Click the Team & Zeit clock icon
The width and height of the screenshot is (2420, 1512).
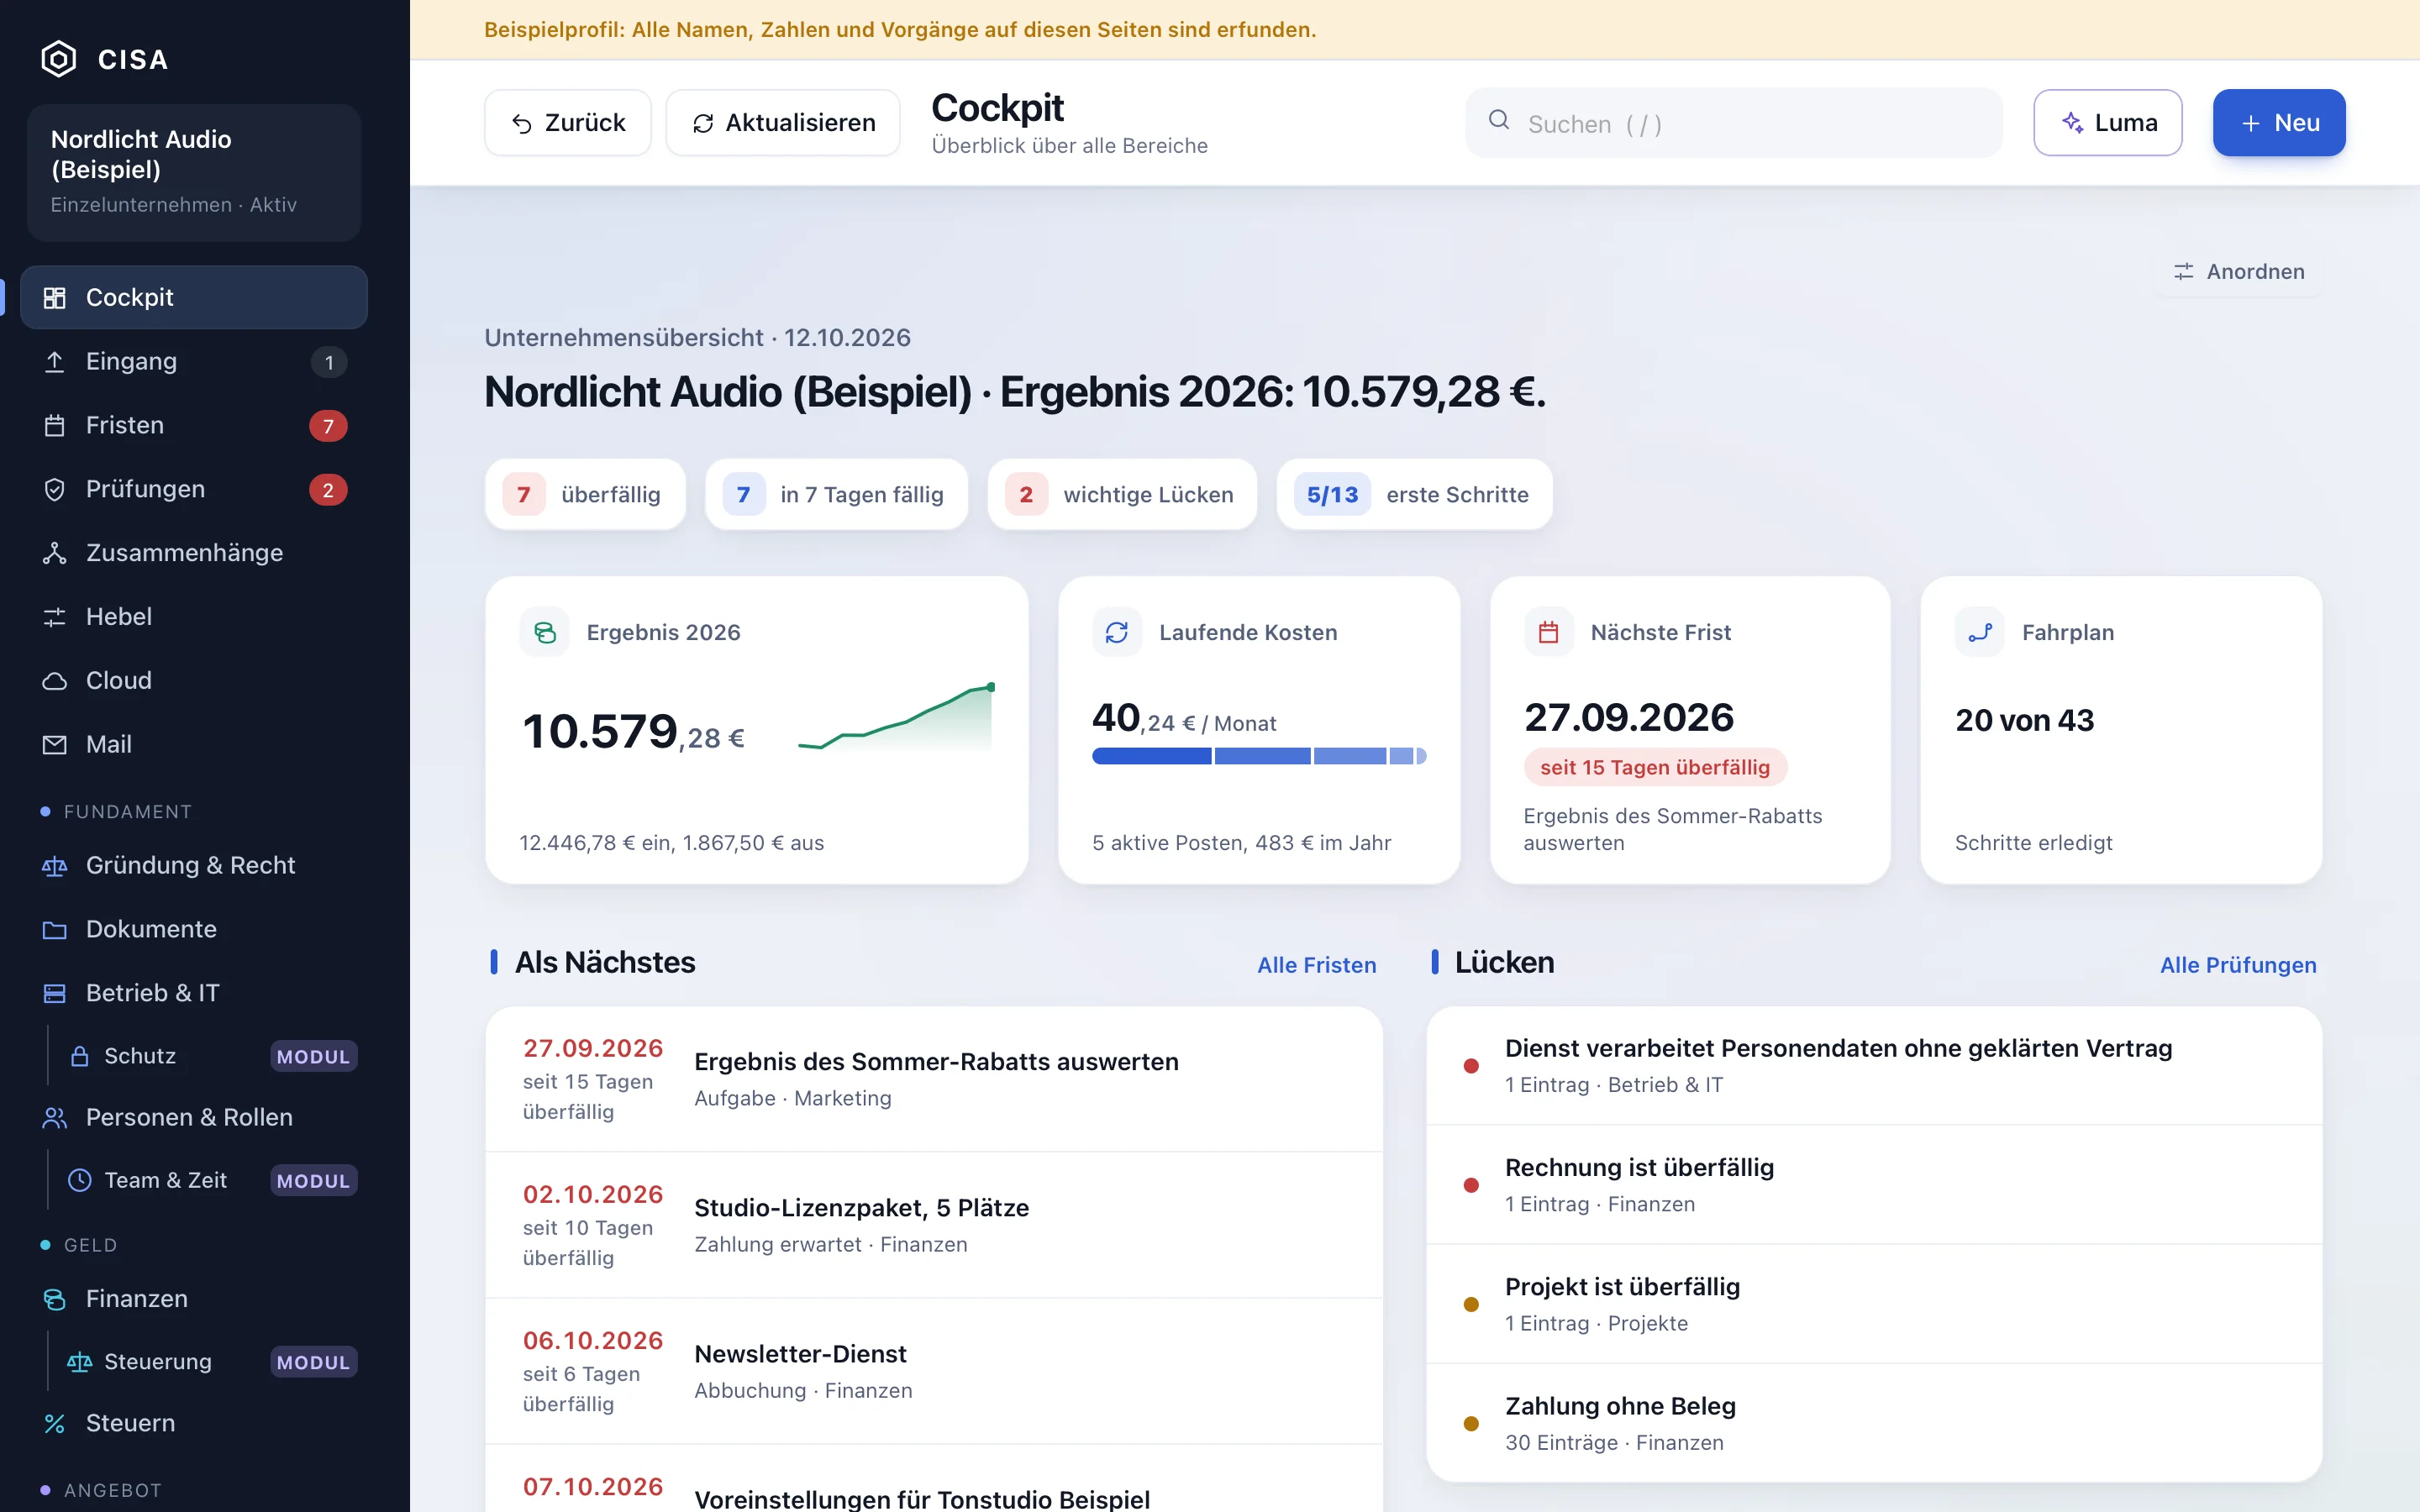tap(80, 1180)
